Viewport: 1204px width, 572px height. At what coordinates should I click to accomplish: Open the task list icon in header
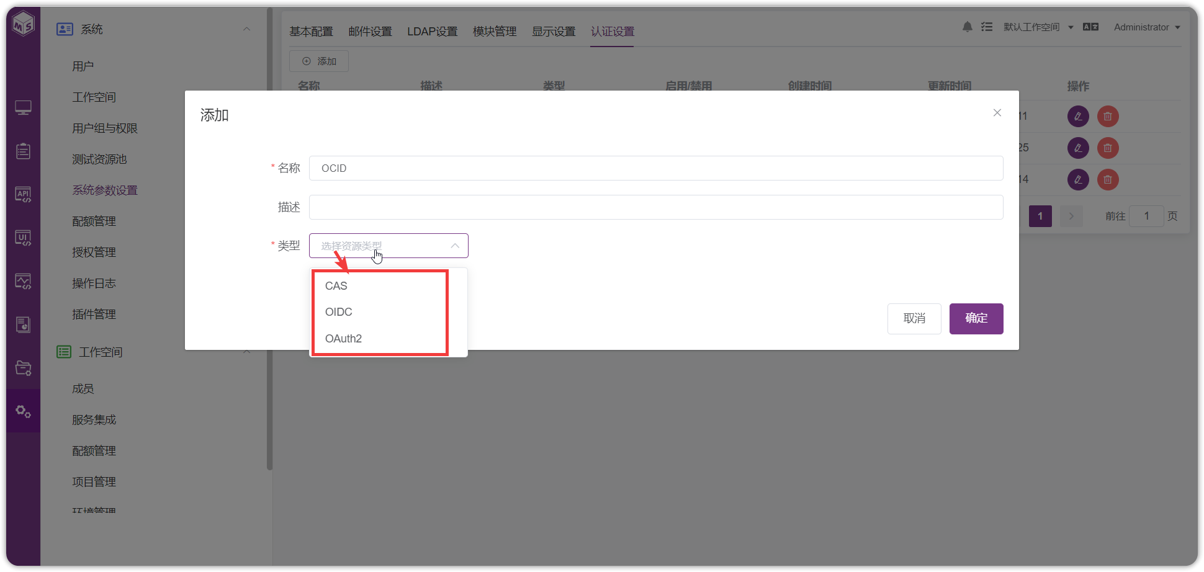pyautogui.click(x=987, y=27)
